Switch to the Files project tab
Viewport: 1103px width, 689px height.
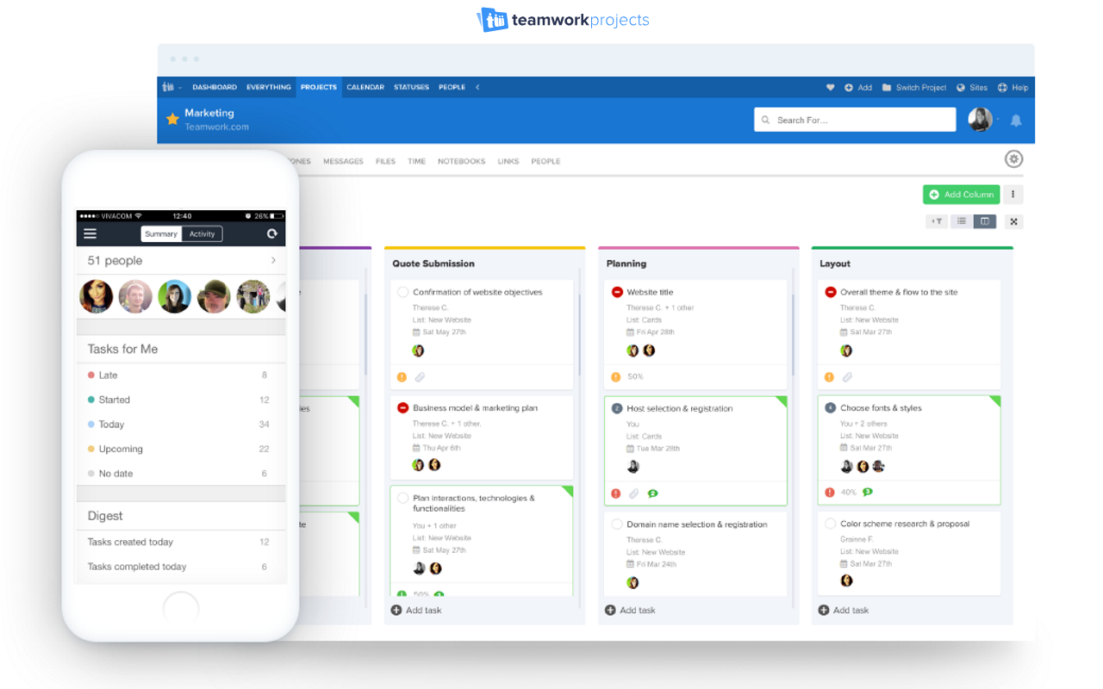click(385, 161)
